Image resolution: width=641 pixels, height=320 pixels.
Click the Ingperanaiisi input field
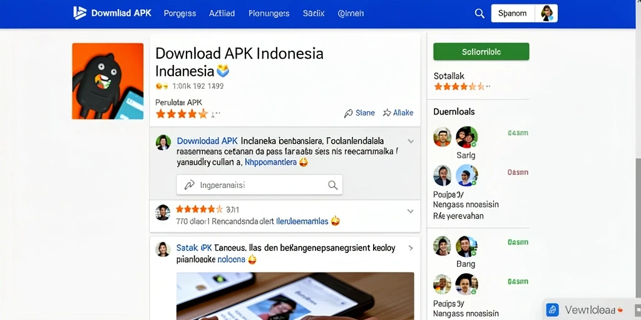coord(260,185)
